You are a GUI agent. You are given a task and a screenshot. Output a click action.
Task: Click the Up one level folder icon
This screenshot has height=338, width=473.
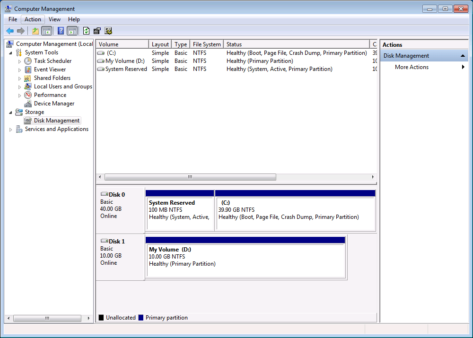(x=35, y=31)
